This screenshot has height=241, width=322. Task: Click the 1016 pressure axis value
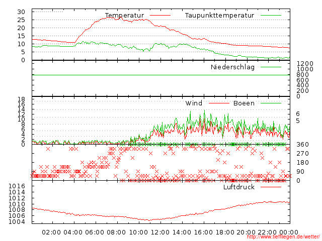pos(17,186)
